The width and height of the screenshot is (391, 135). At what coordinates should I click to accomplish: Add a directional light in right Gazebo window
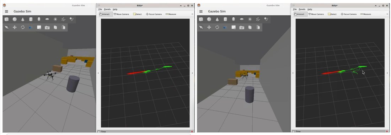pos(258,19)
